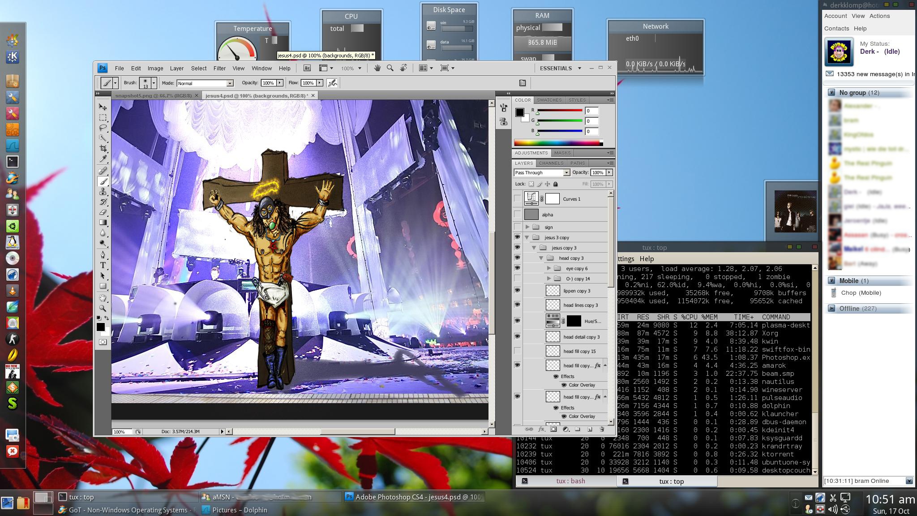
Task: Select the Crop tool
Action: click(103, 148)
